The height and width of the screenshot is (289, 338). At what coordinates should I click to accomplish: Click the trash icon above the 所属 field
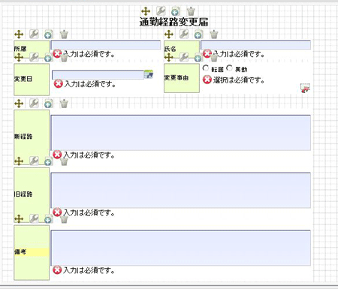coord(64,35)
